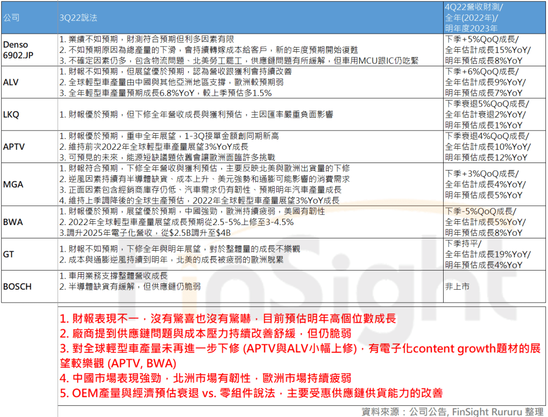Screen dimensions: 548x417
Task: Click red summary point 1 about 財報表現不一
Action: (228, 319)
